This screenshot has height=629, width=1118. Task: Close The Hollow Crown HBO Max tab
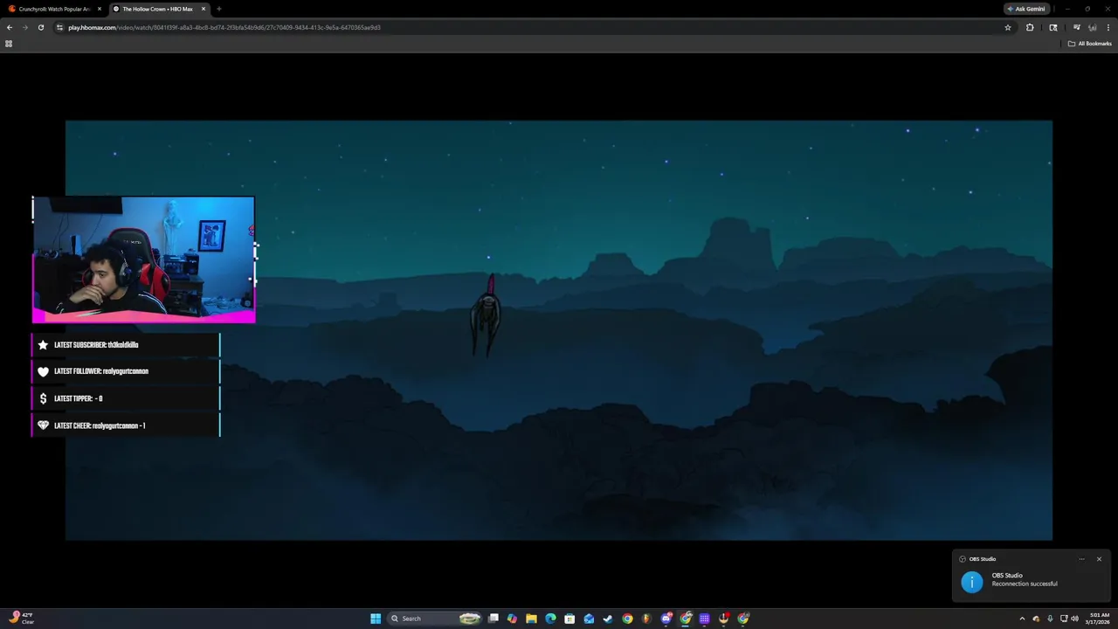204,9
